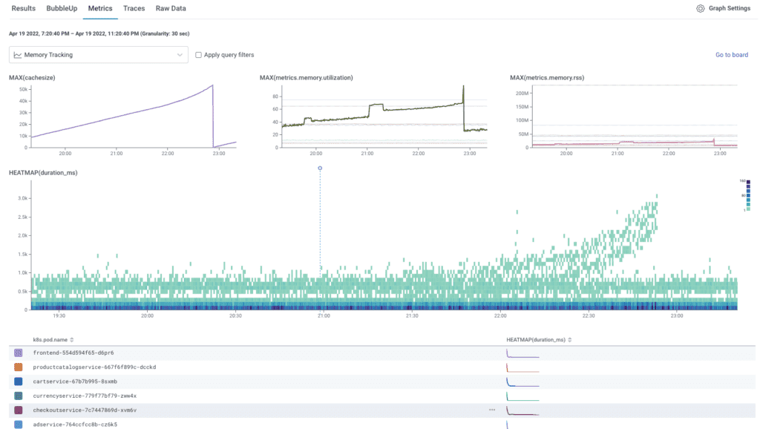The image size is (760, 429).
Task: Switch to the Traces tab
Action: click(134, 8)
